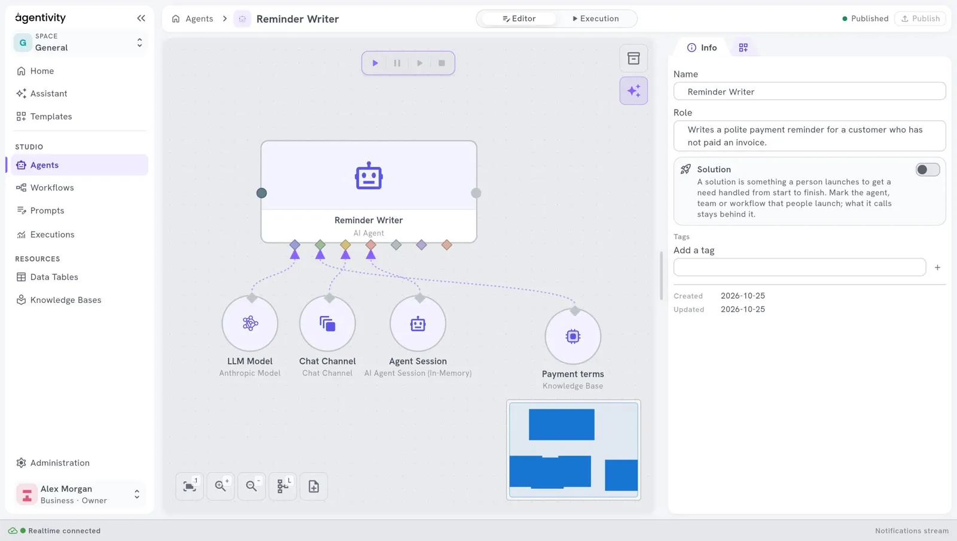Open Workflows in the sidebar
Viewport: 957px width, 541px height.
[80, 188]
